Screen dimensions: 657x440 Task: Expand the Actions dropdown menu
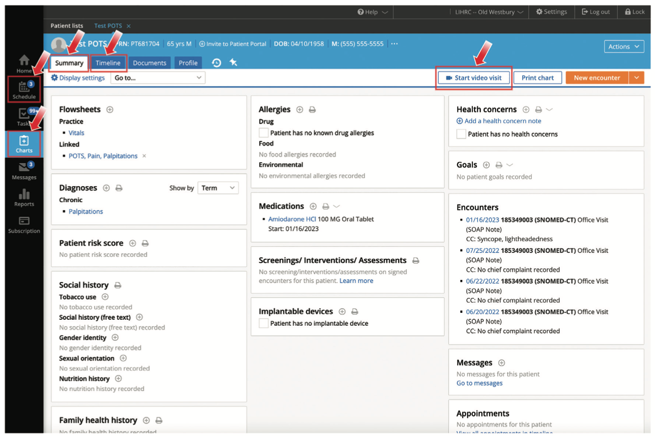click(624, 46)
